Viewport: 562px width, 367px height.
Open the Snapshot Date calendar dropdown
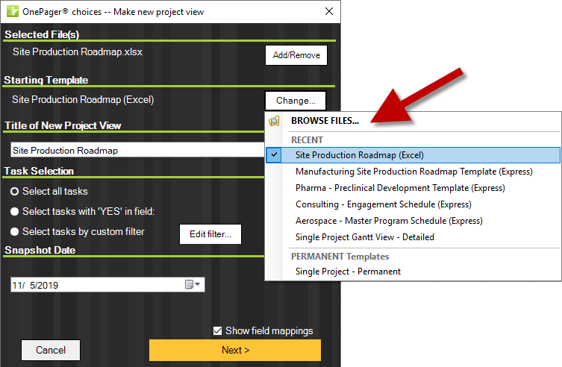[x=193, y=284]
